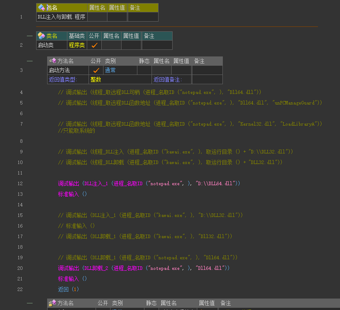Click the 返回值类型 label
The image size is (340, 310).
coord(63,79)
